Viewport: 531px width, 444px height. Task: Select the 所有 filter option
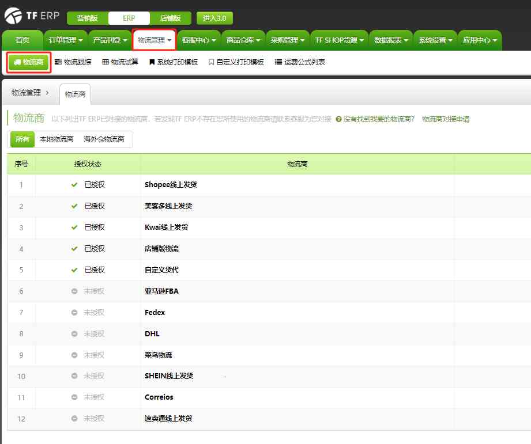(x=22, y=139)
